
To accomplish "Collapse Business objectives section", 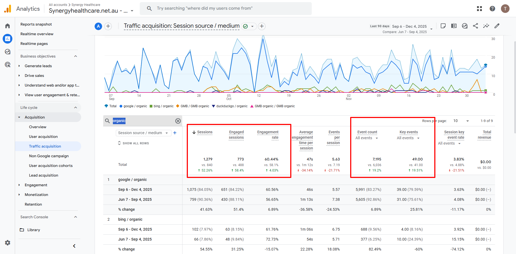I will click(76, 56).
